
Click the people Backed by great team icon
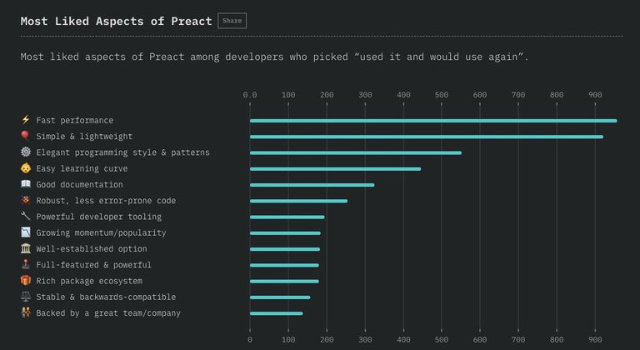[26, 313]
